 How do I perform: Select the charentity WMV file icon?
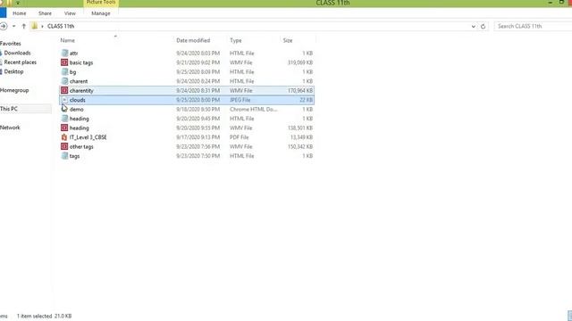[64, 91]
